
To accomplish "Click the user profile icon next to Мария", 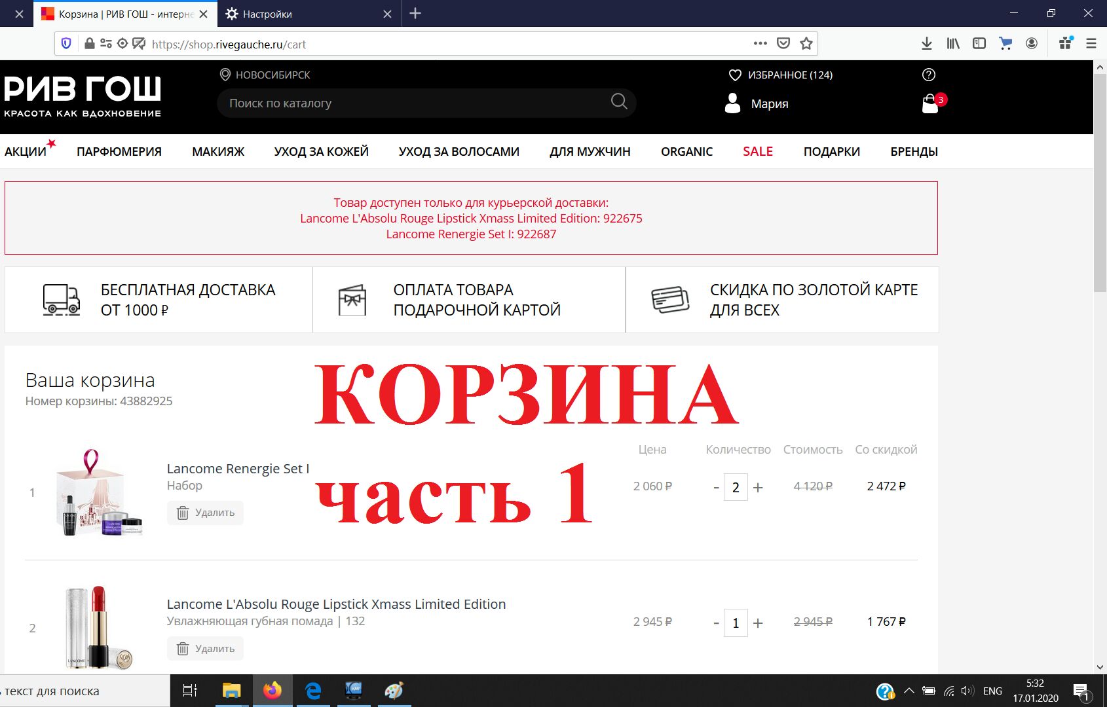I will (x=732, y=103).
